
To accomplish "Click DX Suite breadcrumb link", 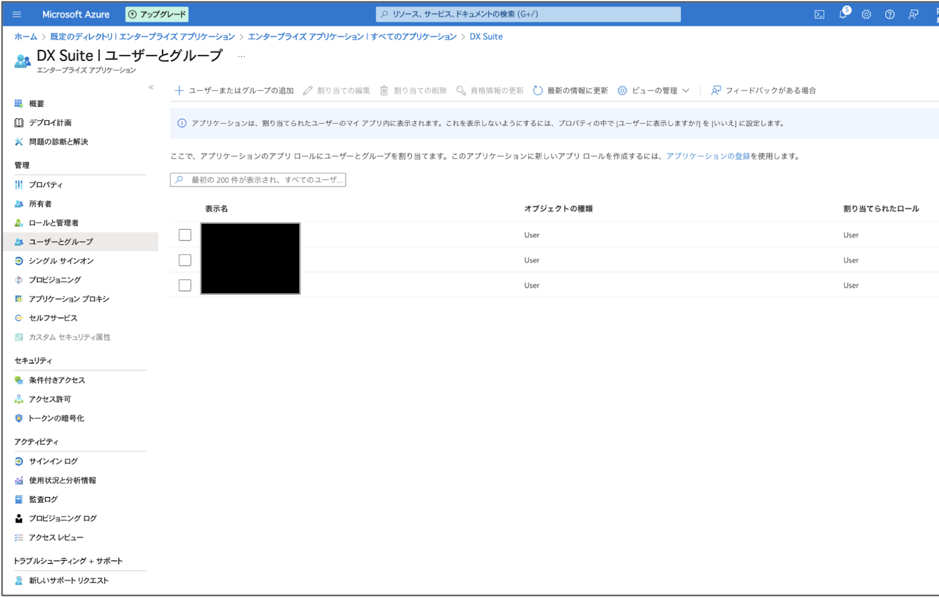I will (486, 36).
